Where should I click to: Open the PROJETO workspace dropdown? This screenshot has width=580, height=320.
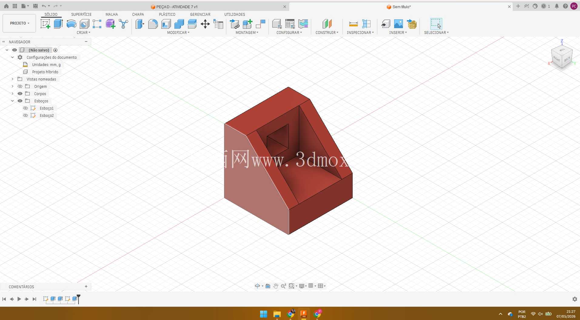[19, 23]
